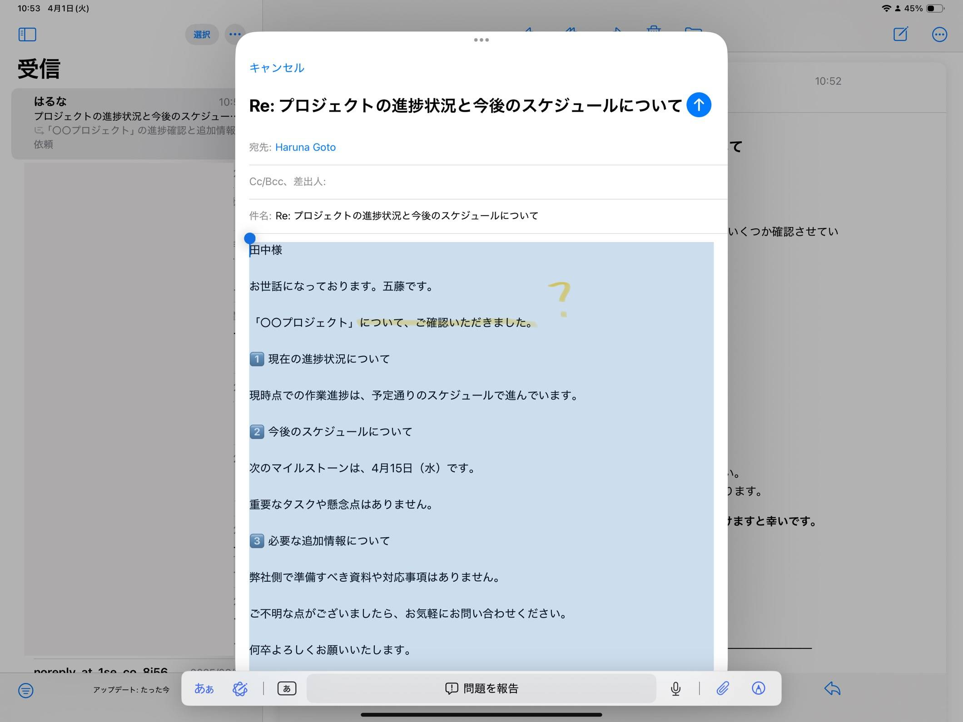Open the circled ellipsis menu at the top right
963x722 pixels.
939,35
